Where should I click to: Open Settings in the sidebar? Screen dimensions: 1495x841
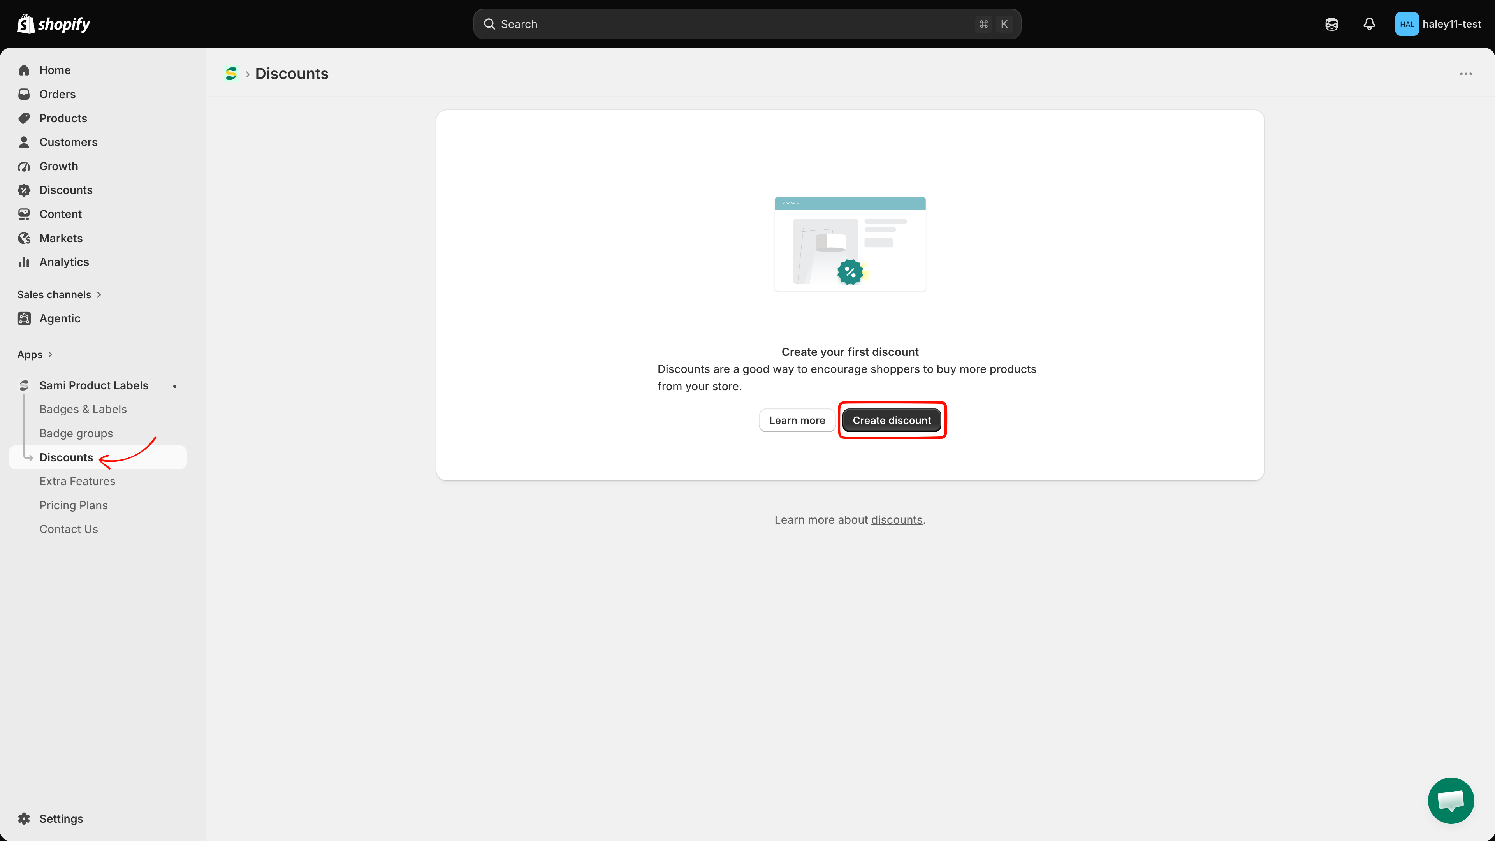click(61, 818)
